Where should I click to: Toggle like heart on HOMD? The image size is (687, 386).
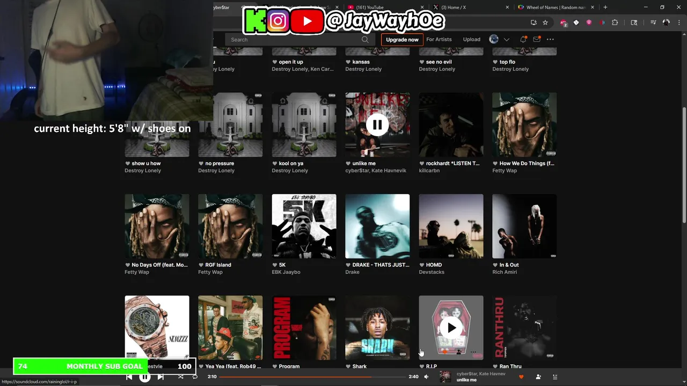click(422, 265)
